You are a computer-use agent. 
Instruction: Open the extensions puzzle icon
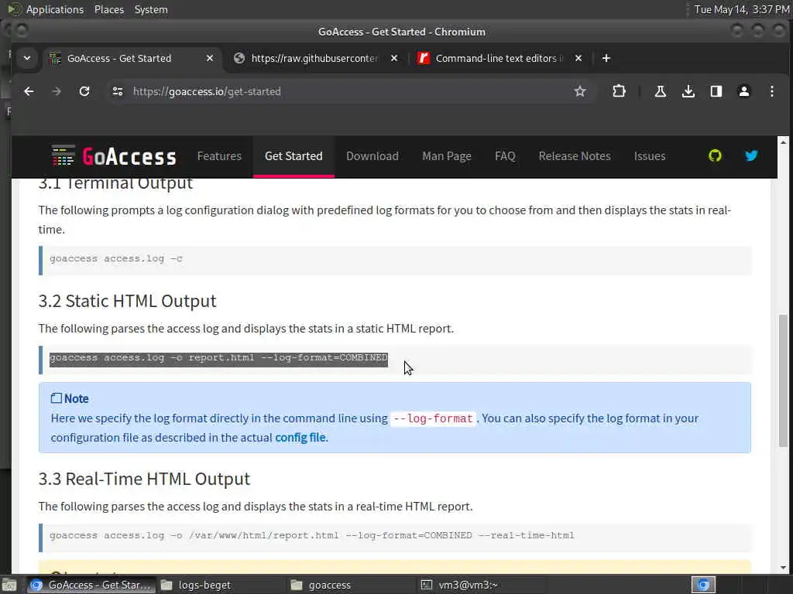[x=619, y=91]
